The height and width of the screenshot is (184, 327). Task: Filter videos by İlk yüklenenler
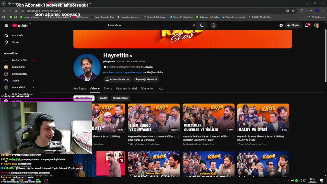121,98
